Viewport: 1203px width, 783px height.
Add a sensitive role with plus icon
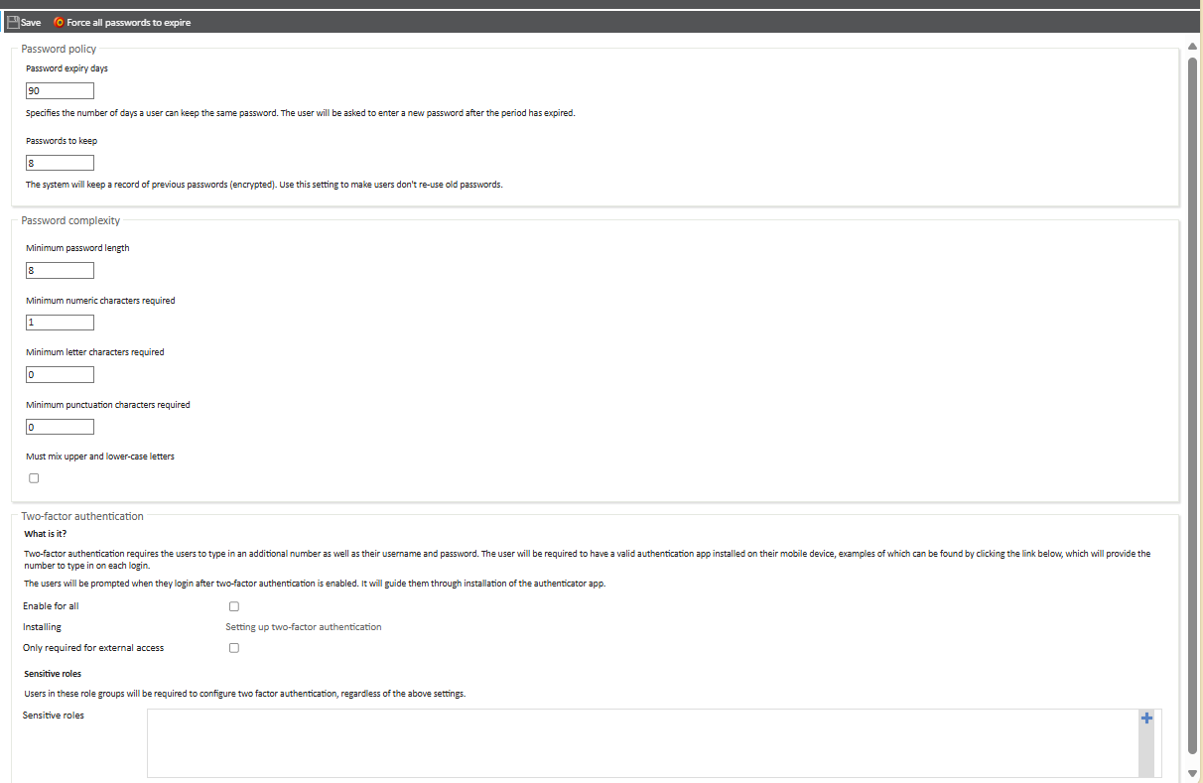click(x=1146, y=718)
